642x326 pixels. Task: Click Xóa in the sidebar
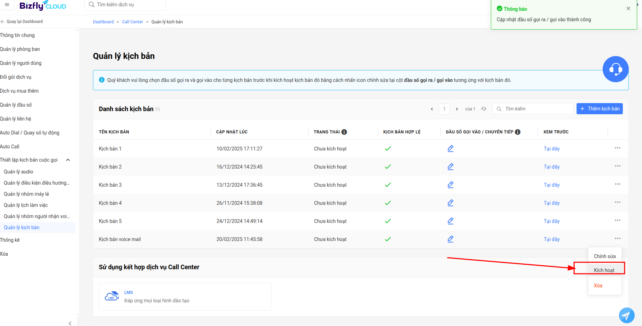coord(4,254)
